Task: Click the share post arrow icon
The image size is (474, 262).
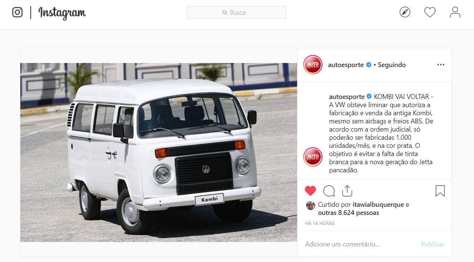Action: pos(347,191)
